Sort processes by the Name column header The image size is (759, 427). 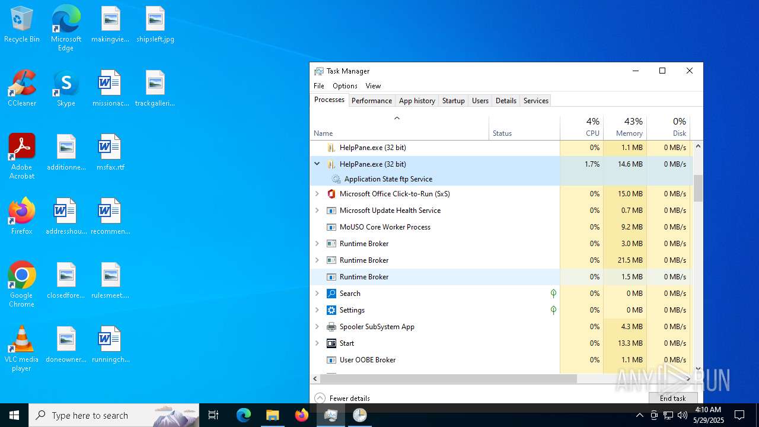[400, 127]
